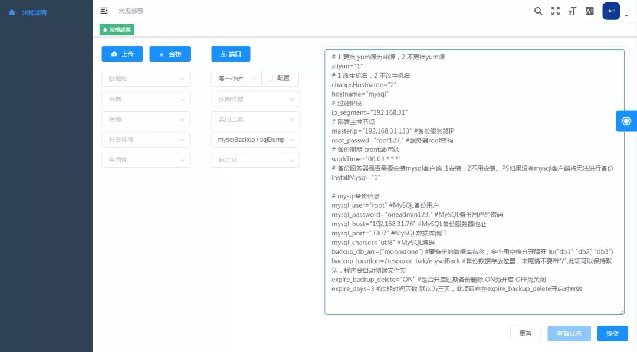Screen dimensions: 637x352
Task: Click the 端口 button
Action: [x=231, y=54]
